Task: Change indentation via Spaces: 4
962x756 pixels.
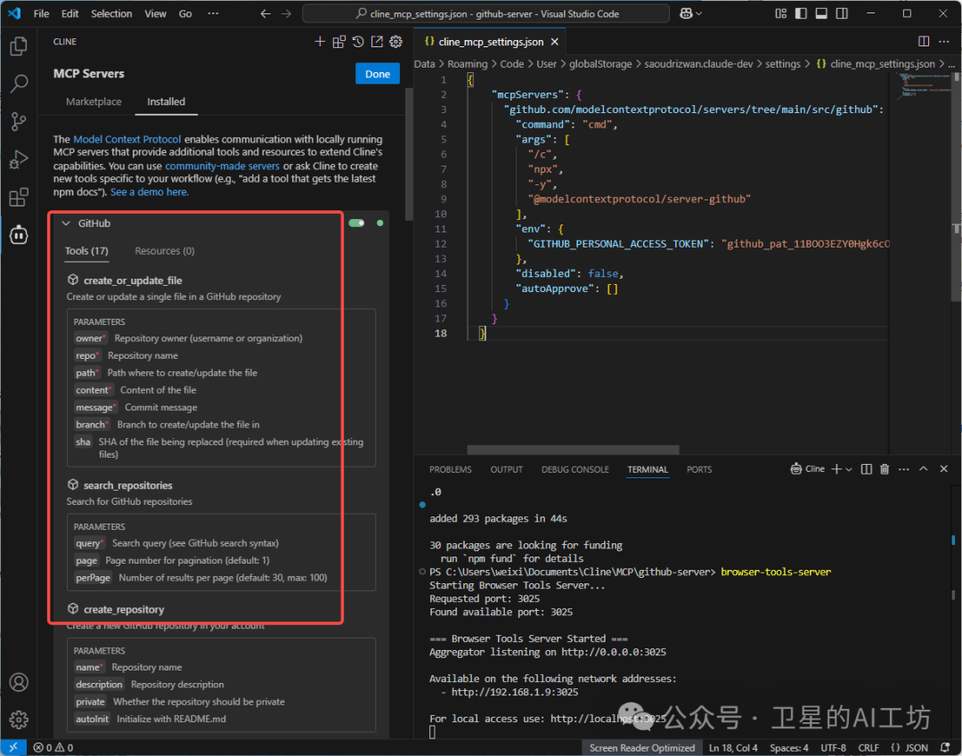Action: pyautogui.click(x=789, y=747)
